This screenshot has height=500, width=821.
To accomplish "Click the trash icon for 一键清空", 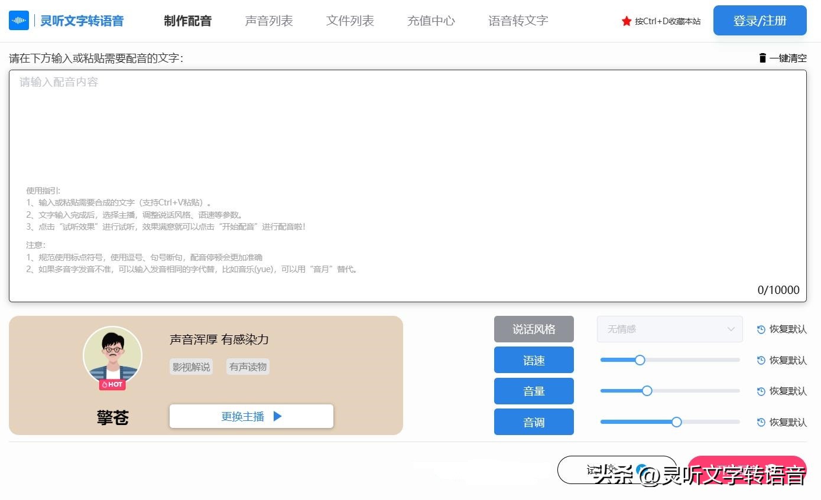I will (761, 58).
